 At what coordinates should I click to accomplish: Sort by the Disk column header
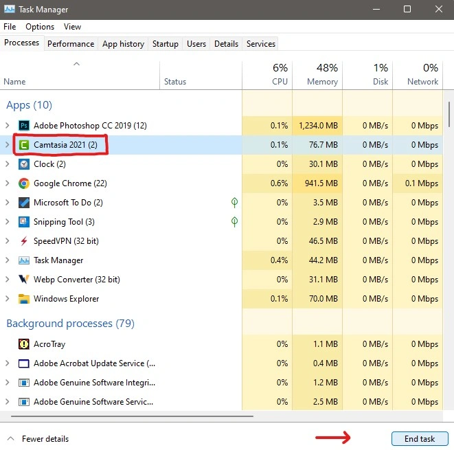coord(367,76)
